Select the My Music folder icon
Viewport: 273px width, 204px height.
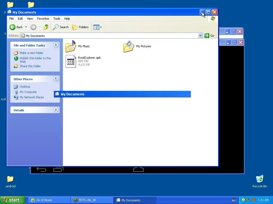(x=70, y=46)
